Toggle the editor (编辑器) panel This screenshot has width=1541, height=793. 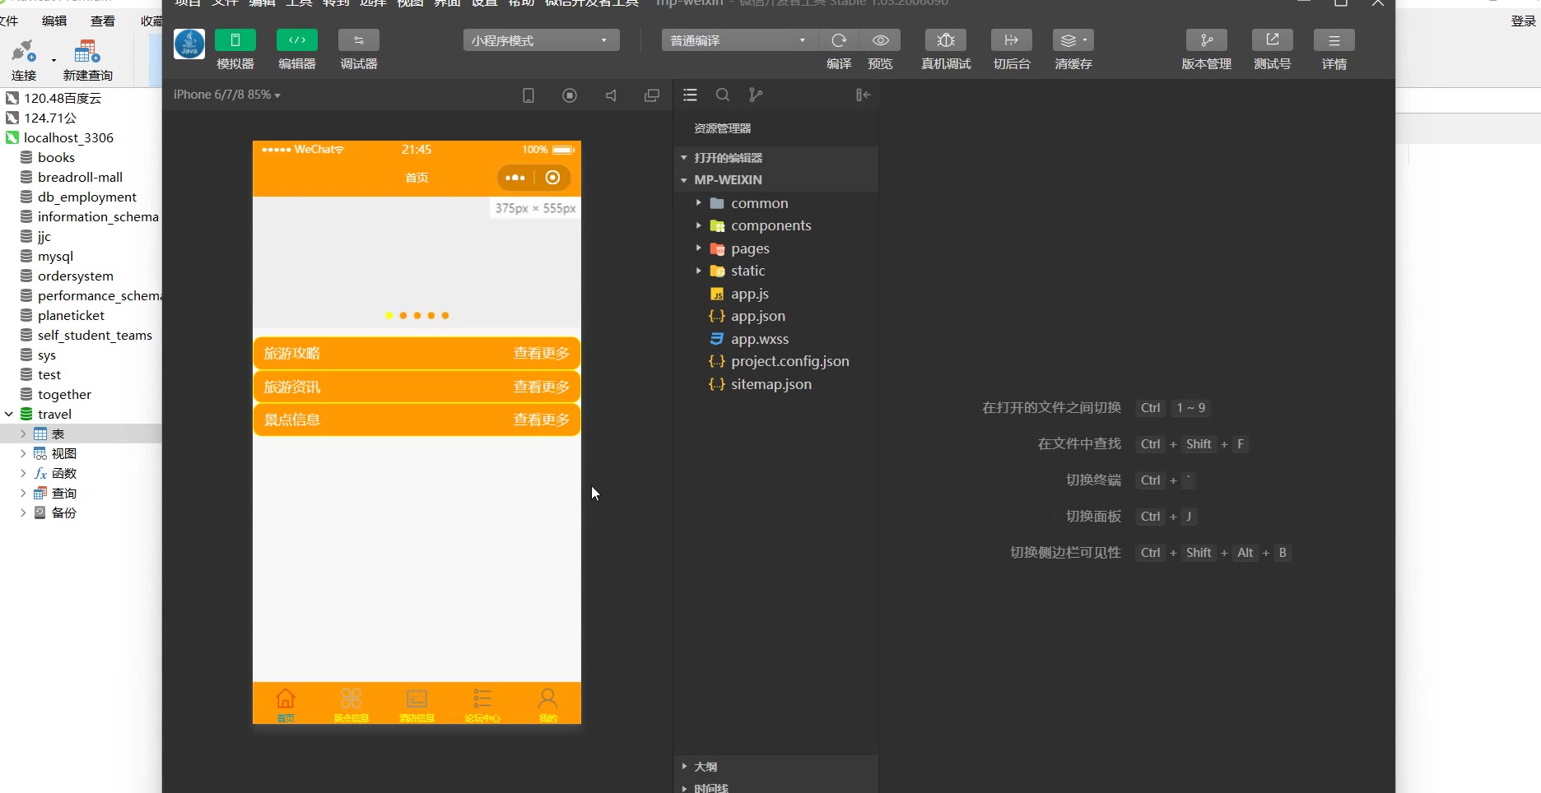296,40
